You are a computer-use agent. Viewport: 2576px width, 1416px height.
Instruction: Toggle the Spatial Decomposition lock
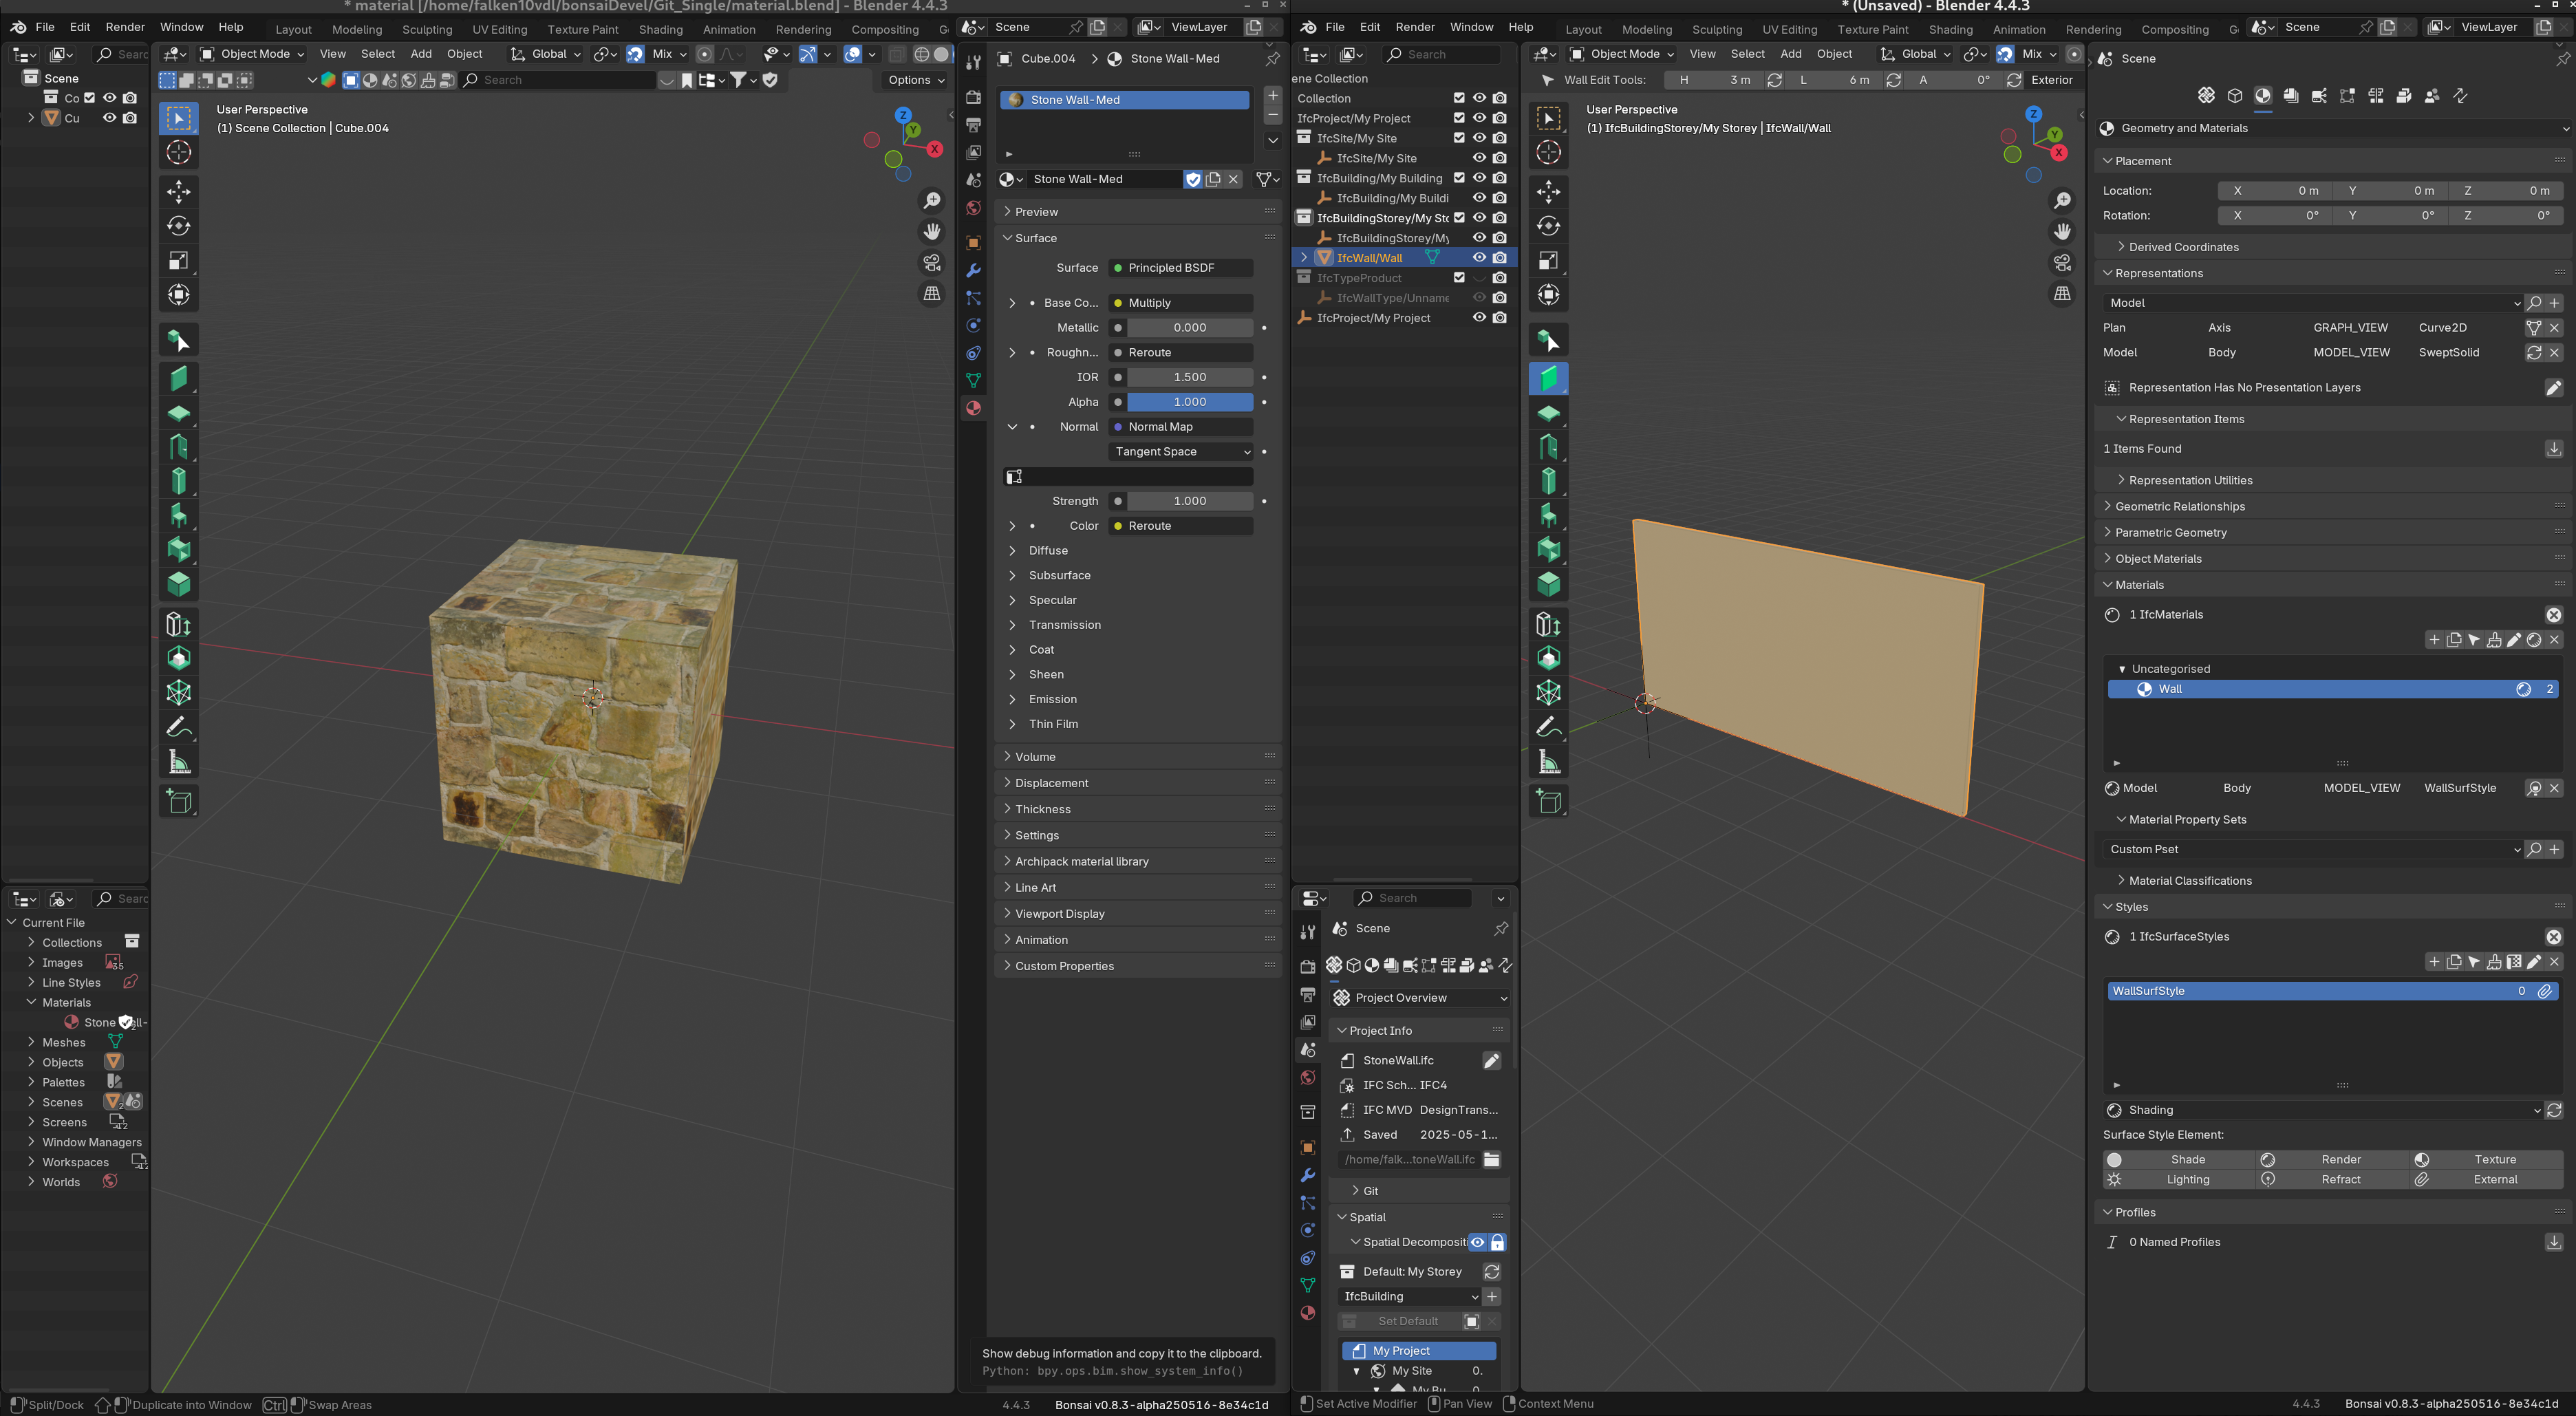[x=1497, y=1242]
